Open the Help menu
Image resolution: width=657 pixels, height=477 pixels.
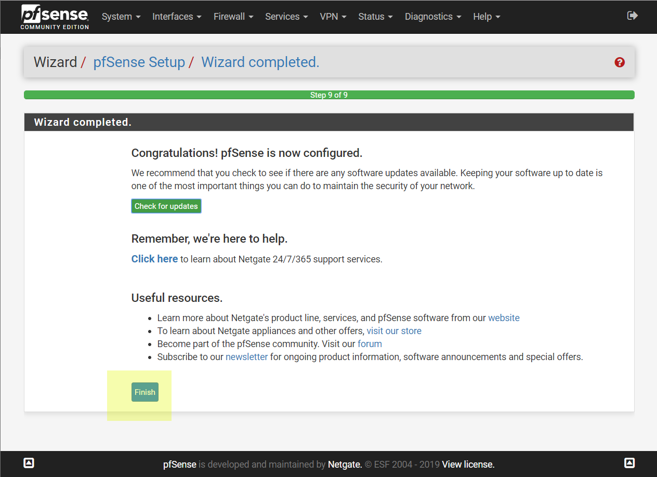pyautogui.click(x=487, y=17)
